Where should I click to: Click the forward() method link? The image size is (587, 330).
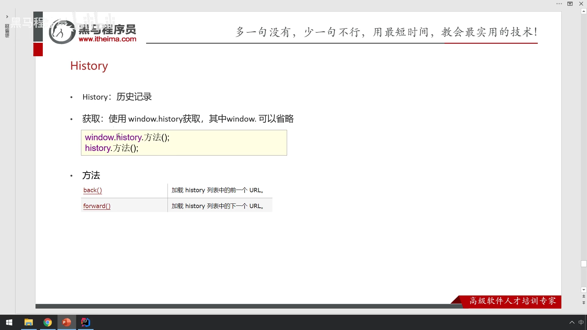[x=97, y=206]
